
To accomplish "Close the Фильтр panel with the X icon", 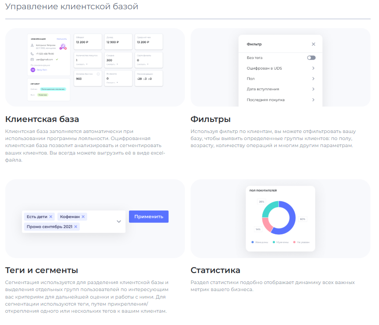I will (313, 44).
